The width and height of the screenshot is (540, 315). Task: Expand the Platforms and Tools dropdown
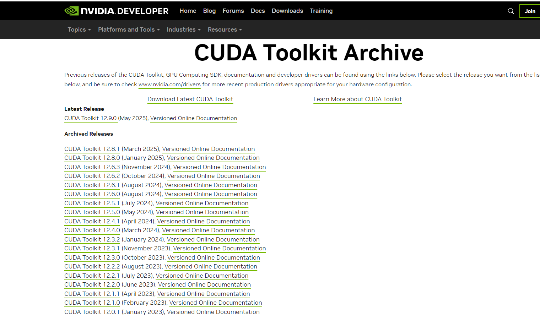point(129,29)
